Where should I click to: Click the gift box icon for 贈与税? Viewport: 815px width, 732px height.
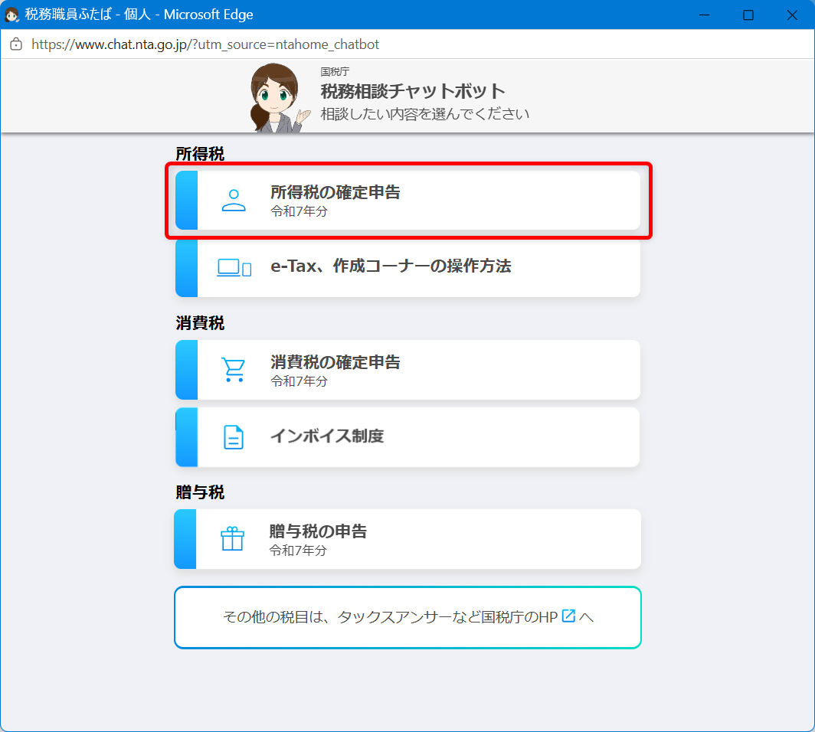click(x=232, y=539)
